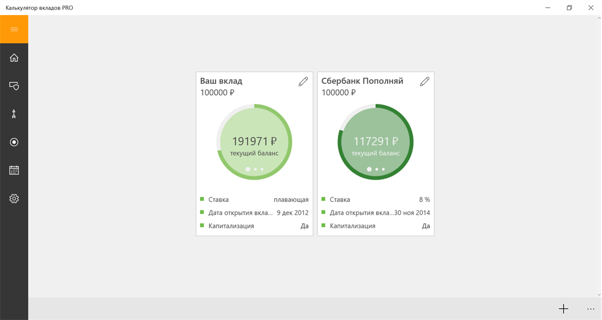
Task: Open the more options ellipsis menu
Action: coord(590,309)
